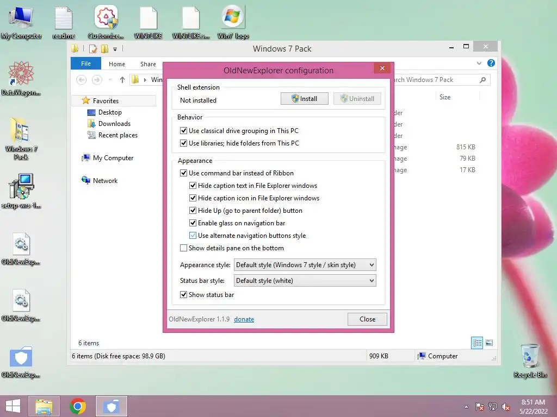Image resolution: width=557 pixels, height=417 pixels.
Task: Show hidden tray icons arrow
Action: pyautogui.click(x=466, y=407)
